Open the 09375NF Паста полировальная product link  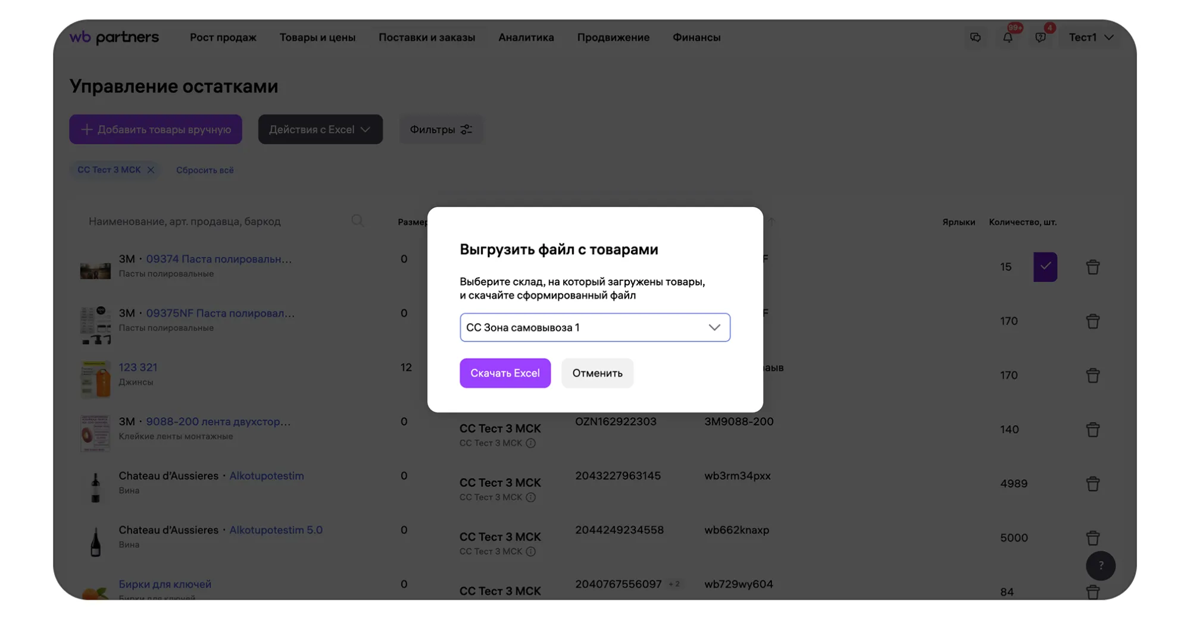[220, 313]
